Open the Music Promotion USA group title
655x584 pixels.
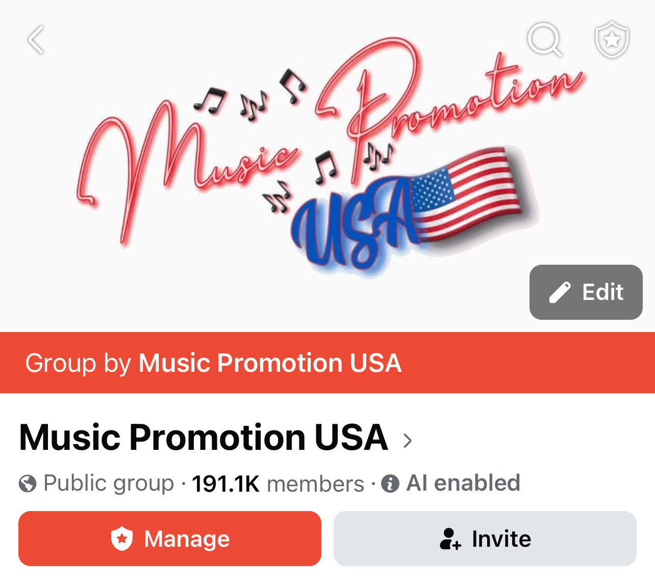[203, 438]
